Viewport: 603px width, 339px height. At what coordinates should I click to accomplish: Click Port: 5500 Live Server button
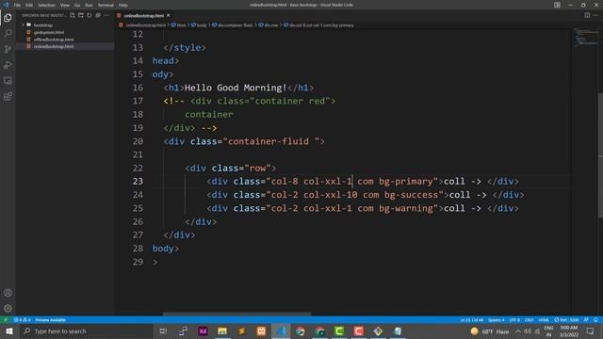point(566,320)
